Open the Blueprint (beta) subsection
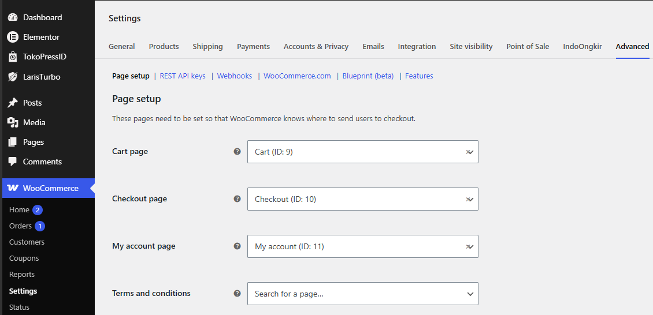 coord(368,76)
